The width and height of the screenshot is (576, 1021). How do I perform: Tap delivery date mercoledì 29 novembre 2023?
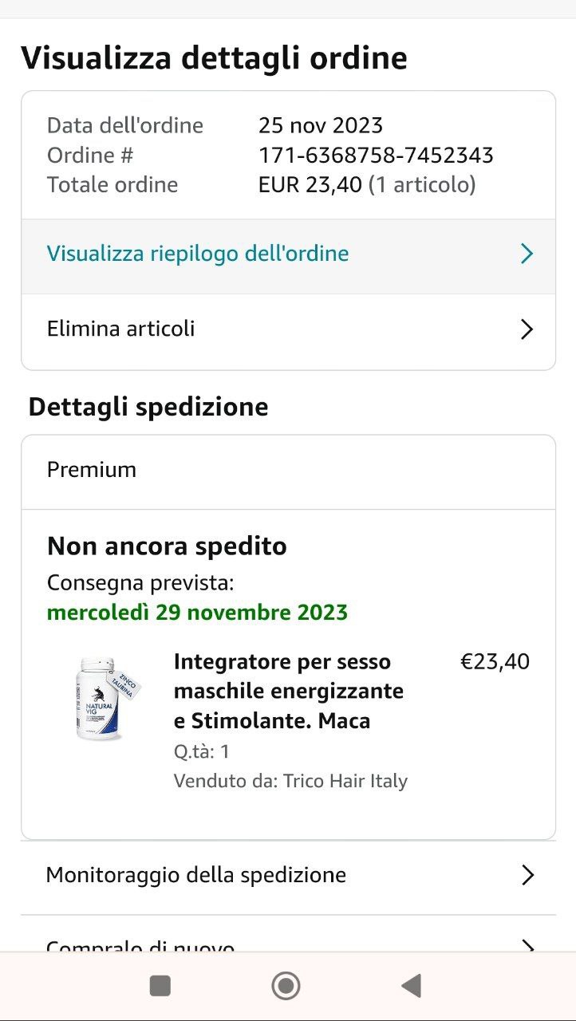197,613
